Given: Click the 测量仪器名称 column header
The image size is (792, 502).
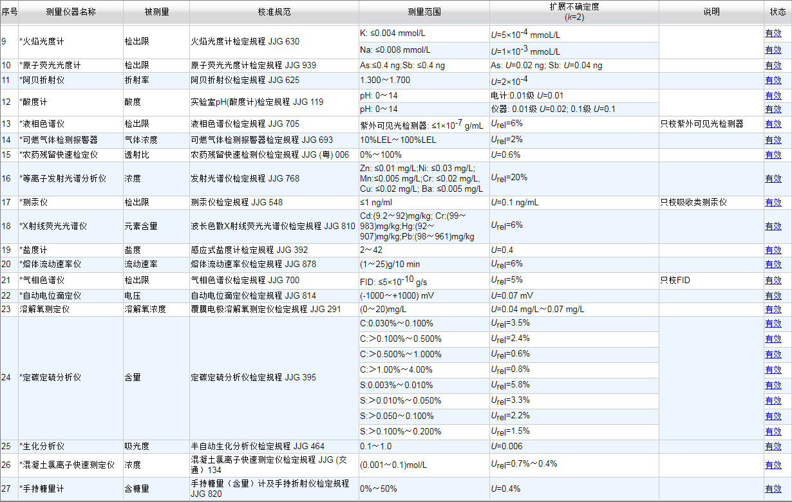Looking at the screenshot, I should pos(71,12).
